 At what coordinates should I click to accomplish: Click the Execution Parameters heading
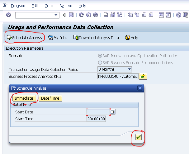[25, 48]
